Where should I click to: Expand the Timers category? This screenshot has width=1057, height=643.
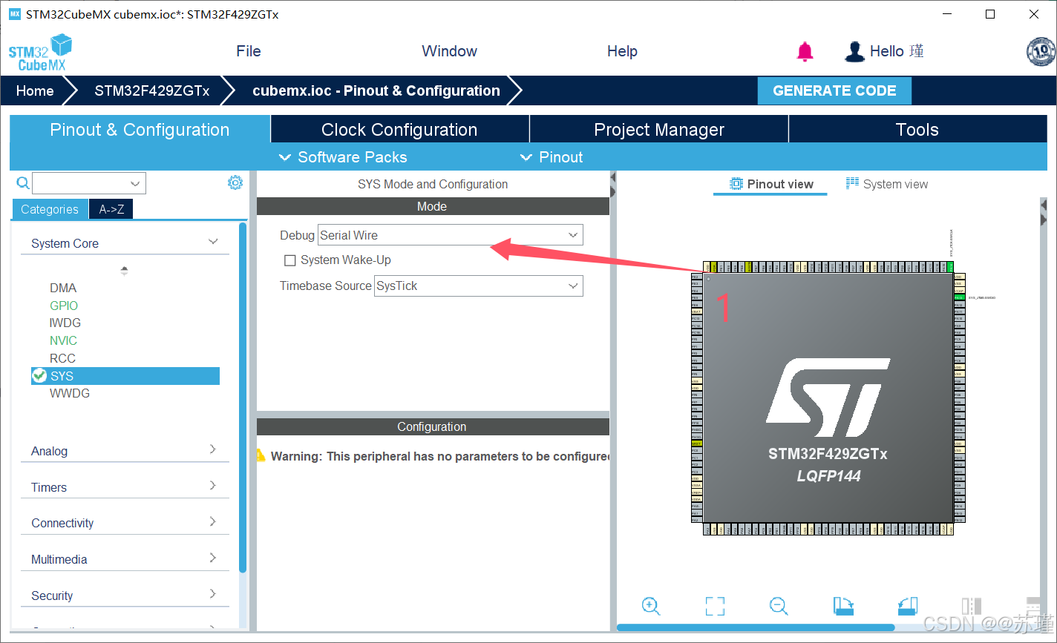point(213,486)
